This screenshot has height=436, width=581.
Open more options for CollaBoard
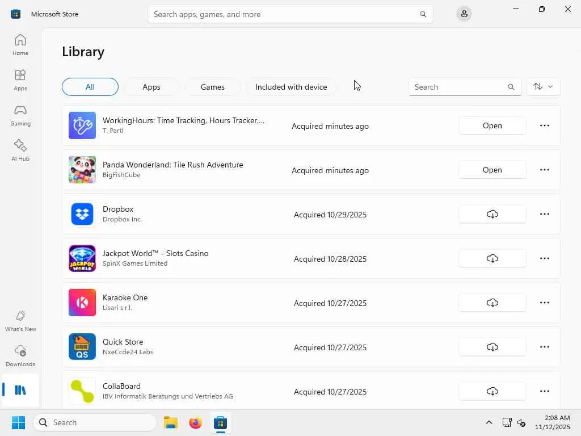click(544, 391)
